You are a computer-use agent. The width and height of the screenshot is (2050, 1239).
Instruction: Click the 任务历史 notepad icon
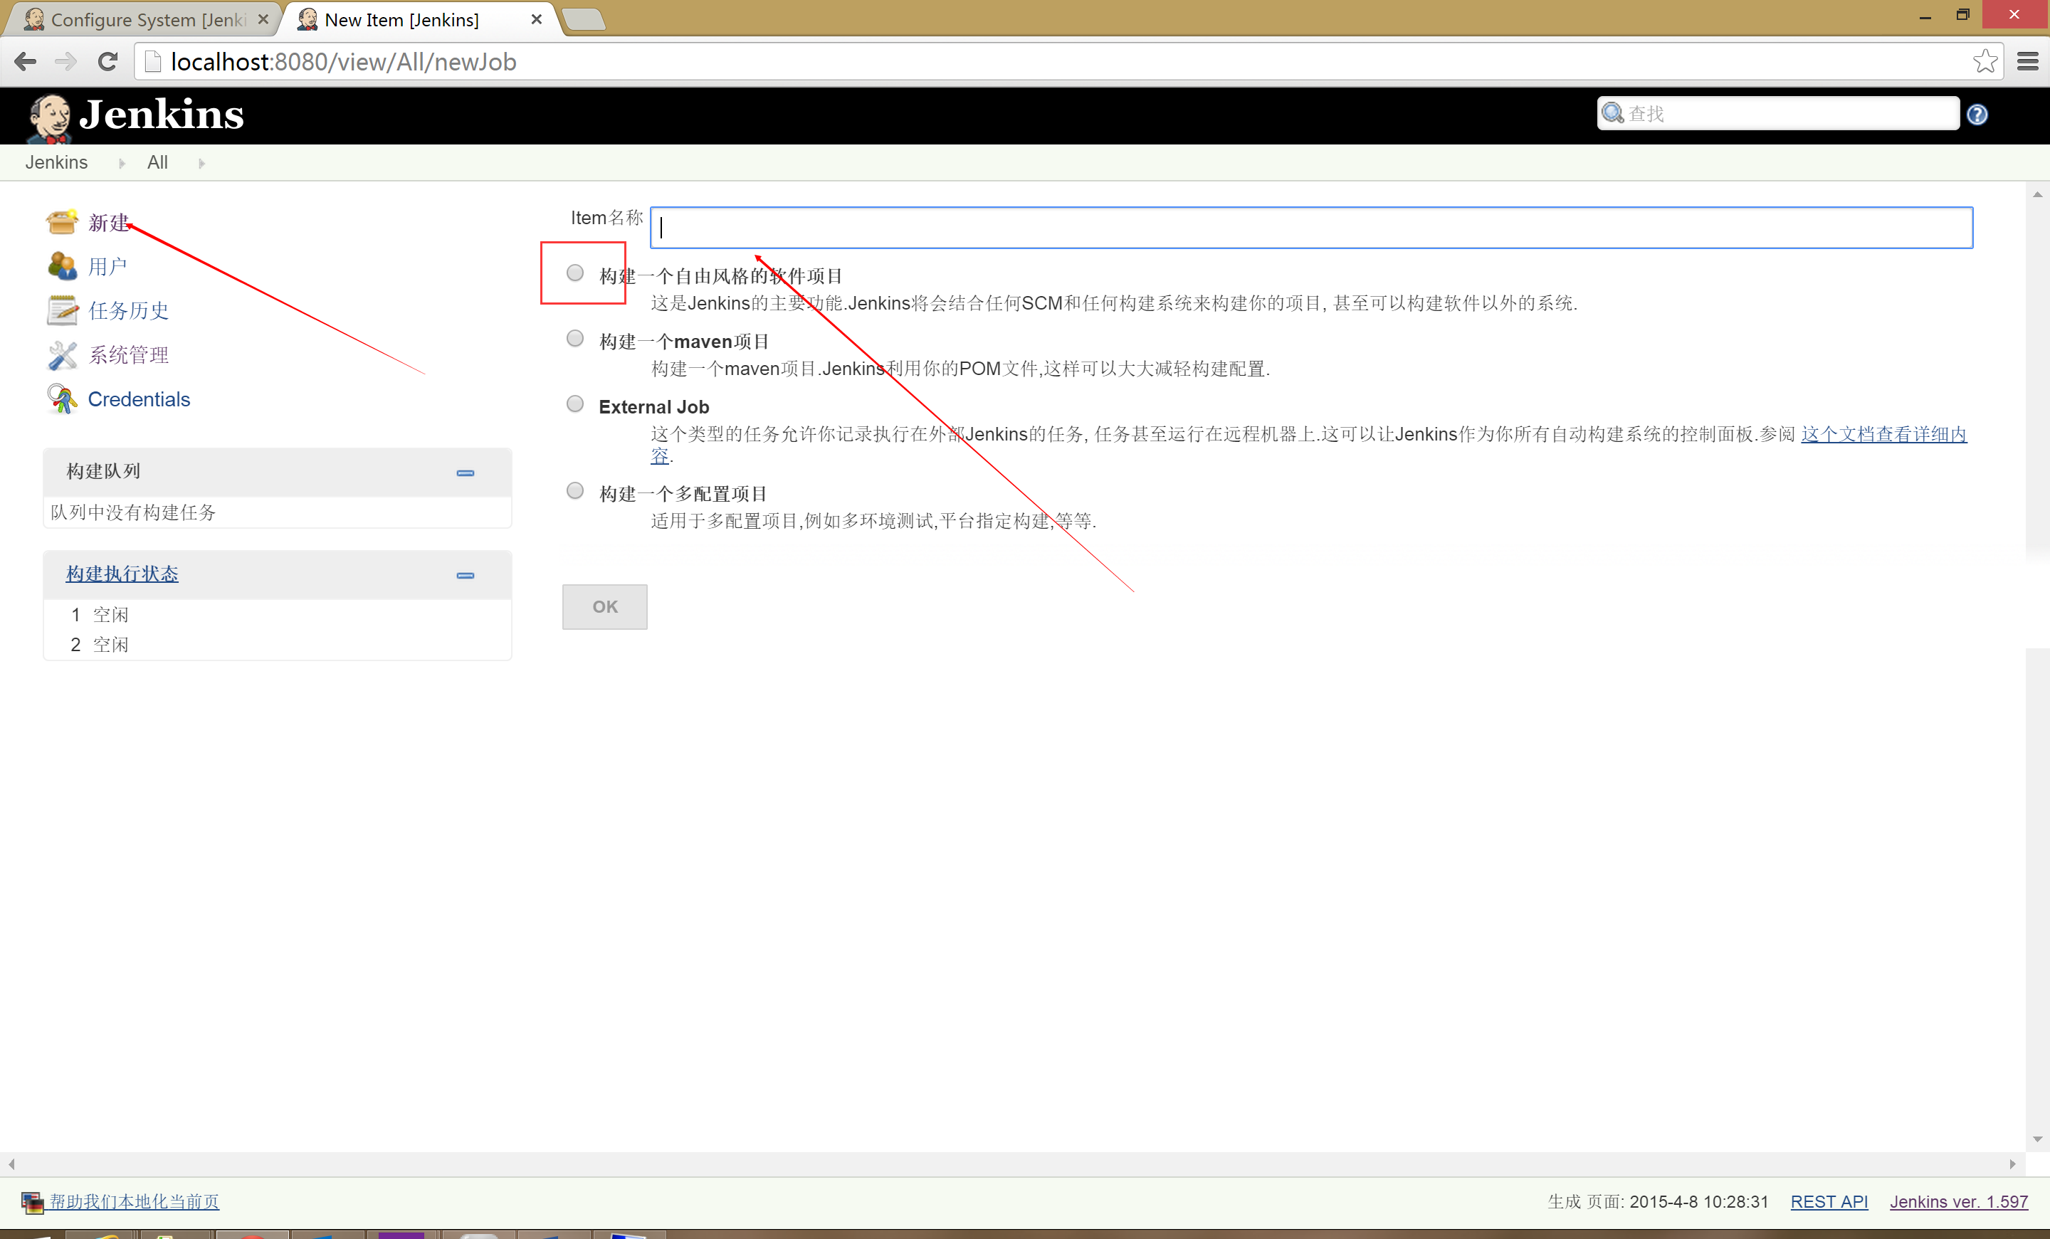(63, 310)
